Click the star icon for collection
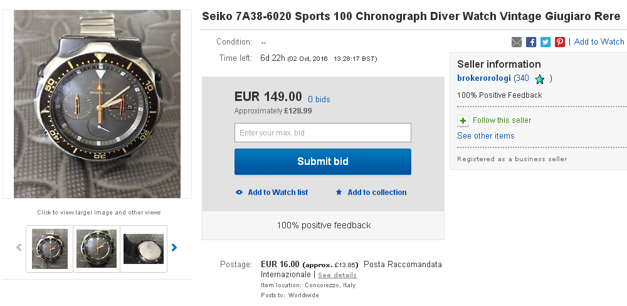The image size is (627, 306). click(x=339, y=193)
